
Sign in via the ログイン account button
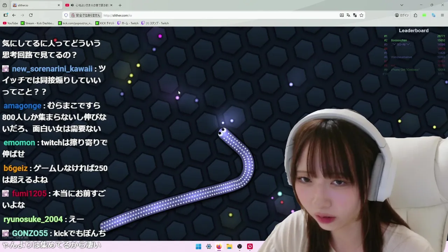(402, 15)
